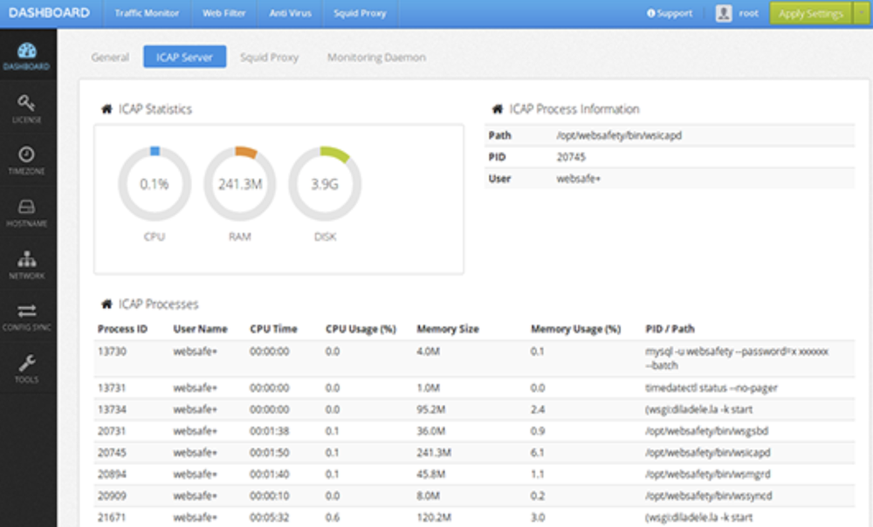Viewport: 873px width, 527px height.
Task: Open Traffic Monitor in top menu
Action: (147, 13)
